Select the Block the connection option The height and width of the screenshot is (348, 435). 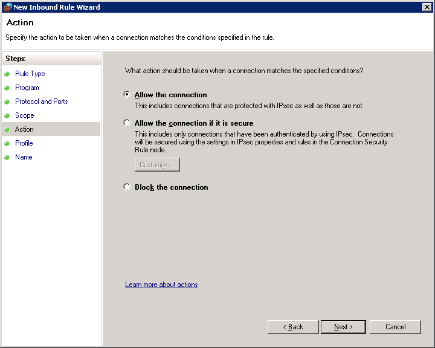[x=127, y=187]
